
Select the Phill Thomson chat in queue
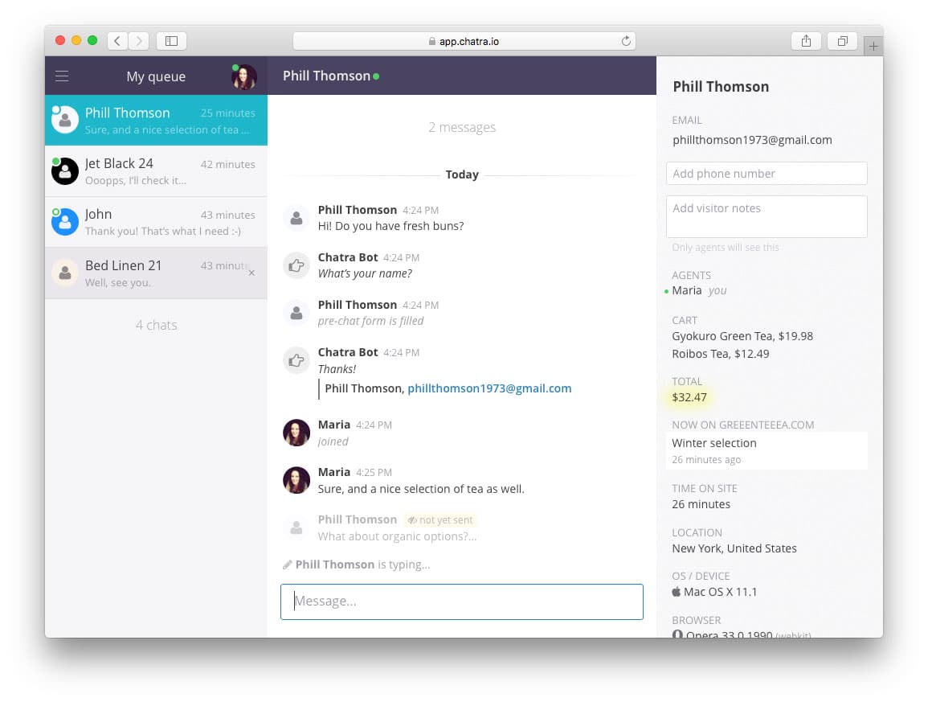pos(156,121)
